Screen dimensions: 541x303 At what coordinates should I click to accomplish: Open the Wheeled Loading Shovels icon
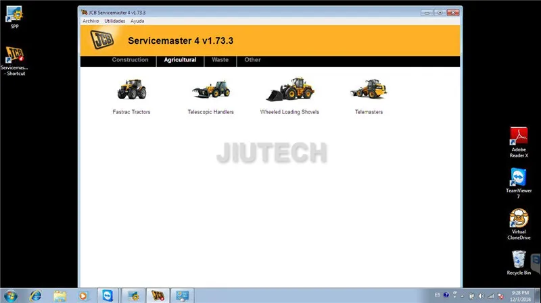(289, 89)
